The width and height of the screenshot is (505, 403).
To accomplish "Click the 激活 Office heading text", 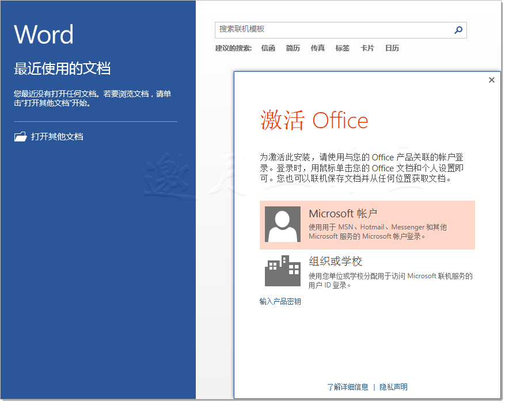I will [314, 120].
